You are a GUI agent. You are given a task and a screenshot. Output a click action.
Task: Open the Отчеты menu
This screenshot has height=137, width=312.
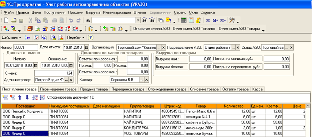[140, 12]
